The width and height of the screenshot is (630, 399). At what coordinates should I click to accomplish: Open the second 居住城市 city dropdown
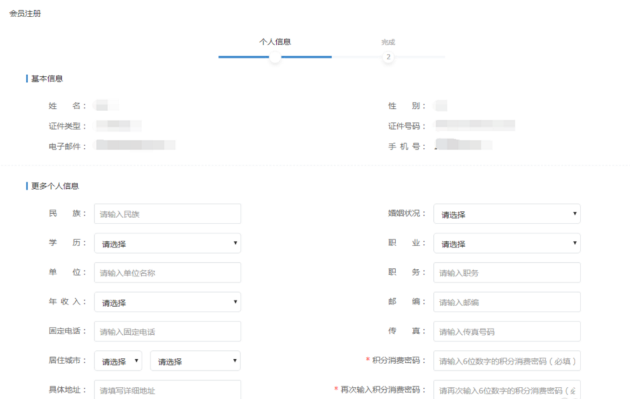pos(194,361)
